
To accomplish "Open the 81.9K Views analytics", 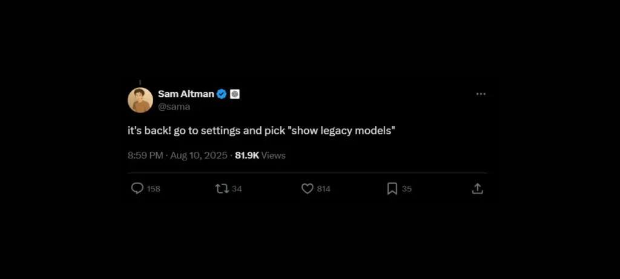I will (x=260, y=156).
